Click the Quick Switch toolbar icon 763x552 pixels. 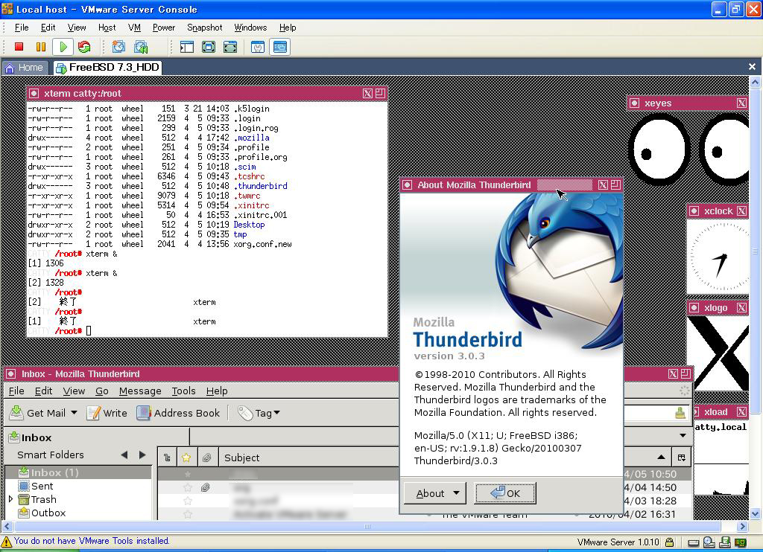[x=230, y=47]
